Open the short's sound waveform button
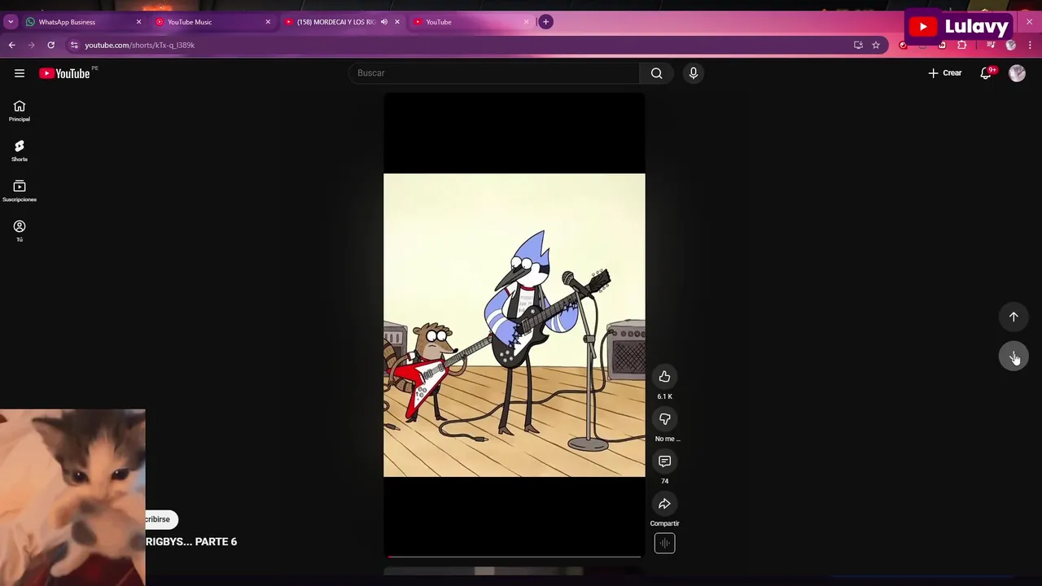 click(664, 544)
